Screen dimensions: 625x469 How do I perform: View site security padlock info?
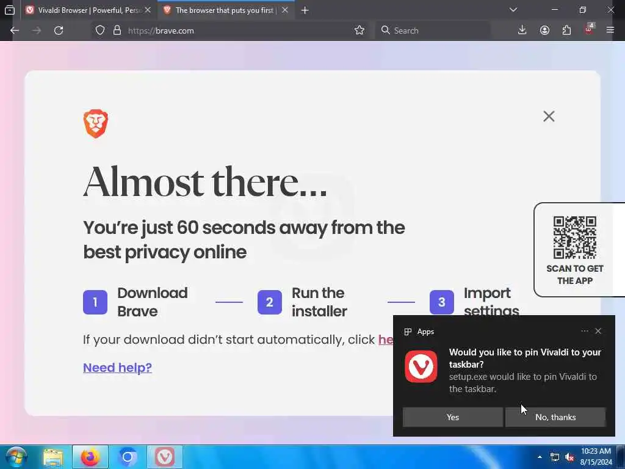pyautogui.click(x=117, y=31)
